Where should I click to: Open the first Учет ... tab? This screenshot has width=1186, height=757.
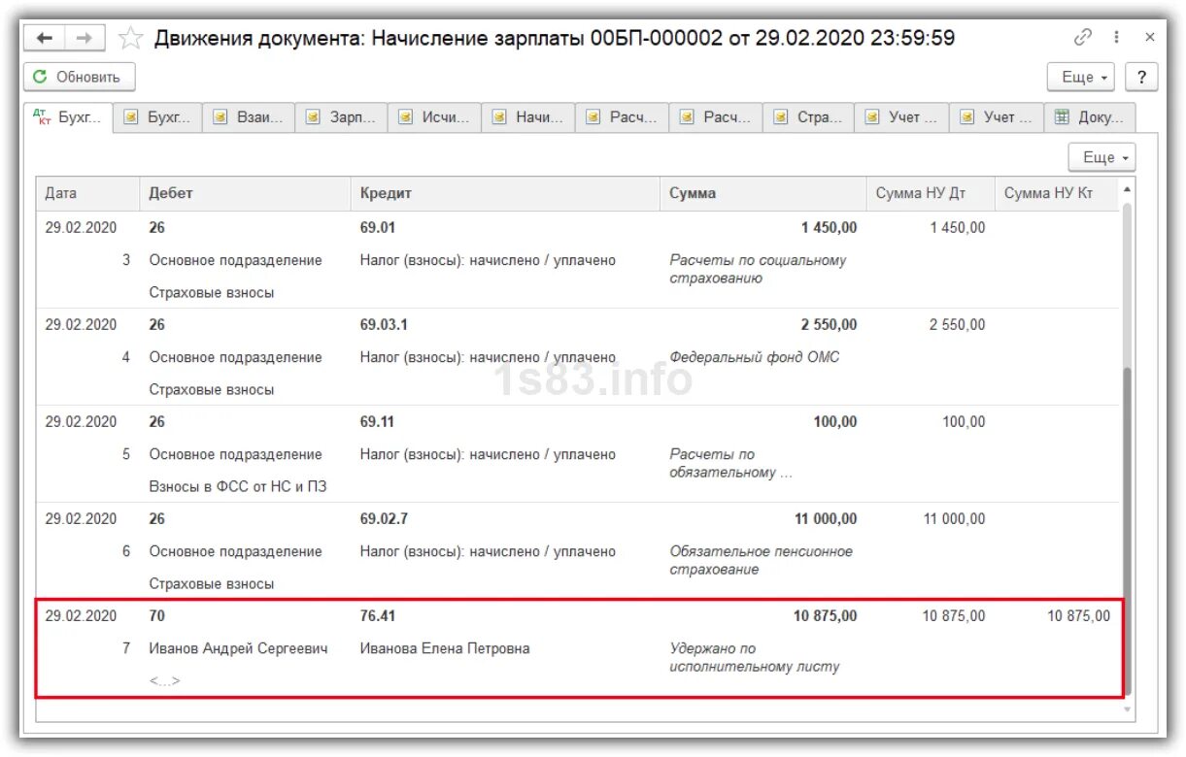point(901,117)
